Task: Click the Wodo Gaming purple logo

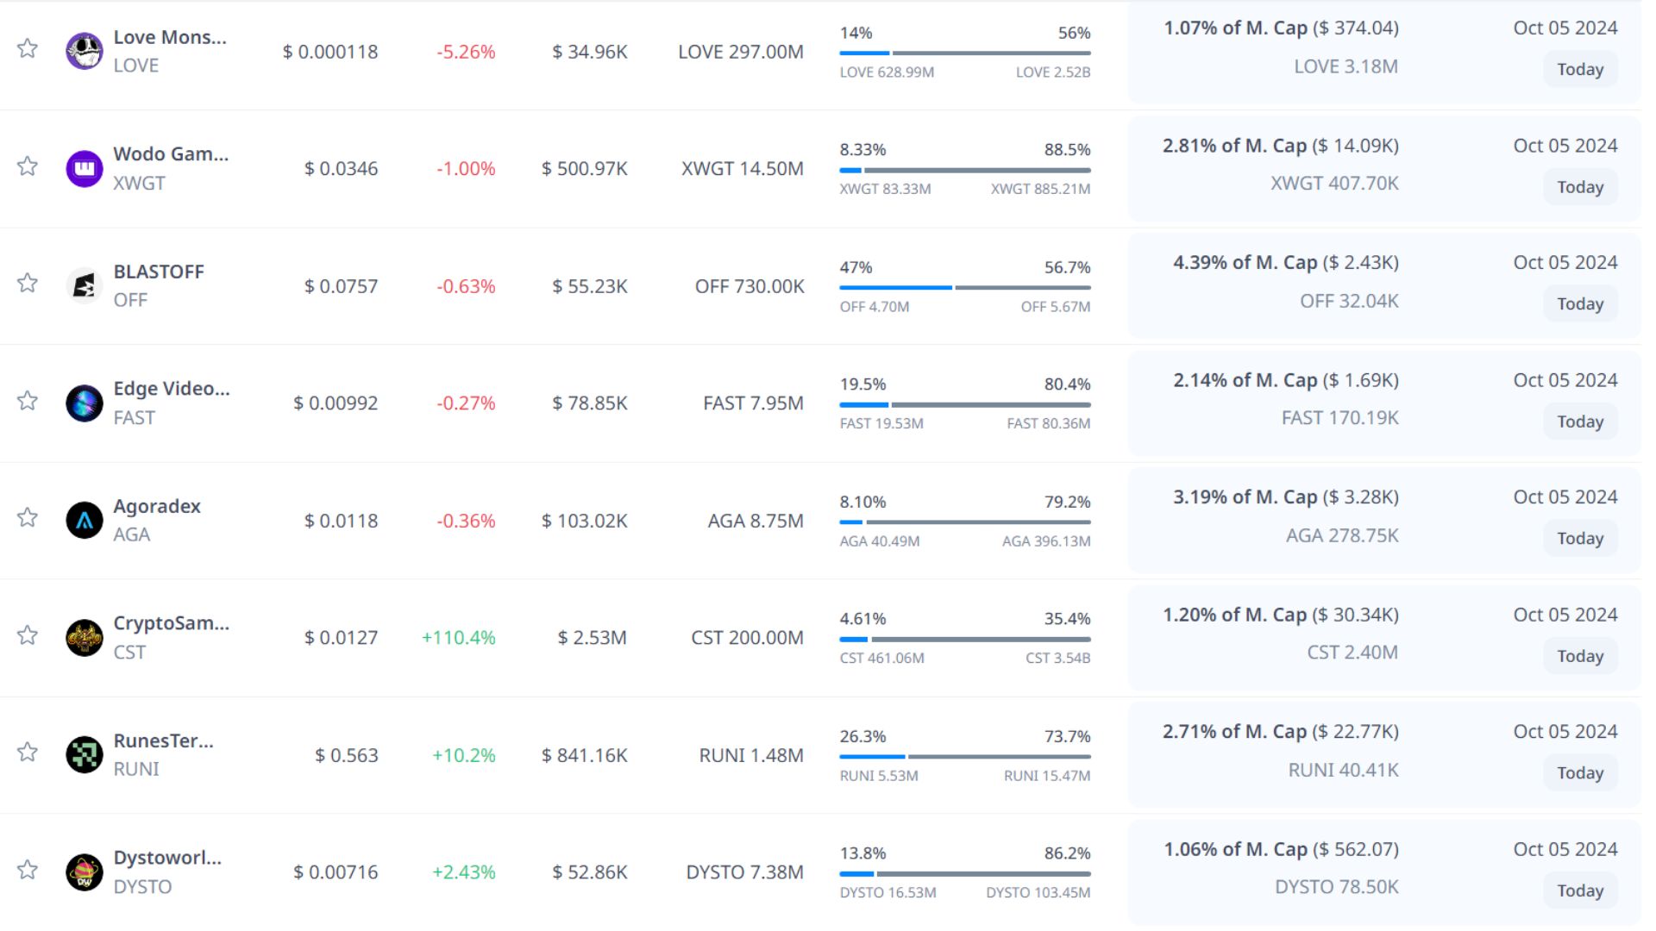Action: click(x=85, y=168)
